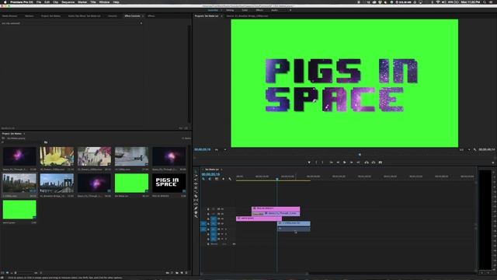Go to In point in Program monitor
Viewport: 497px width, 280px height.
[332, 163]
